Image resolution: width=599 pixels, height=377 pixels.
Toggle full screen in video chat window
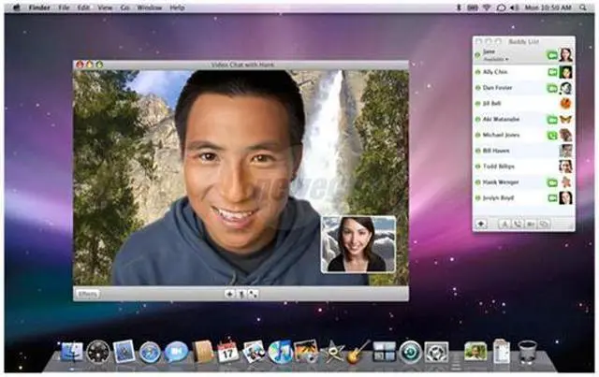click(253, 294)
